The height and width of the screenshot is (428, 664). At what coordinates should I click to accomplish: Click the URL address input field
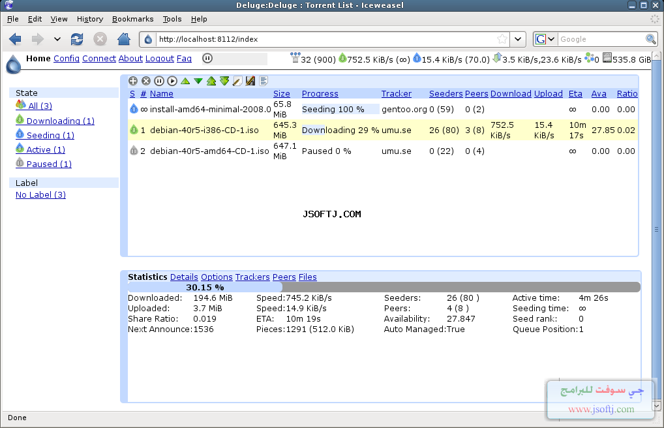tap(325, 39)
